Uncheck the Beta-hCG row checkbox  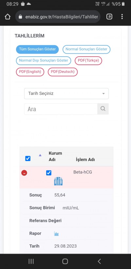click(x=49, y=173)
